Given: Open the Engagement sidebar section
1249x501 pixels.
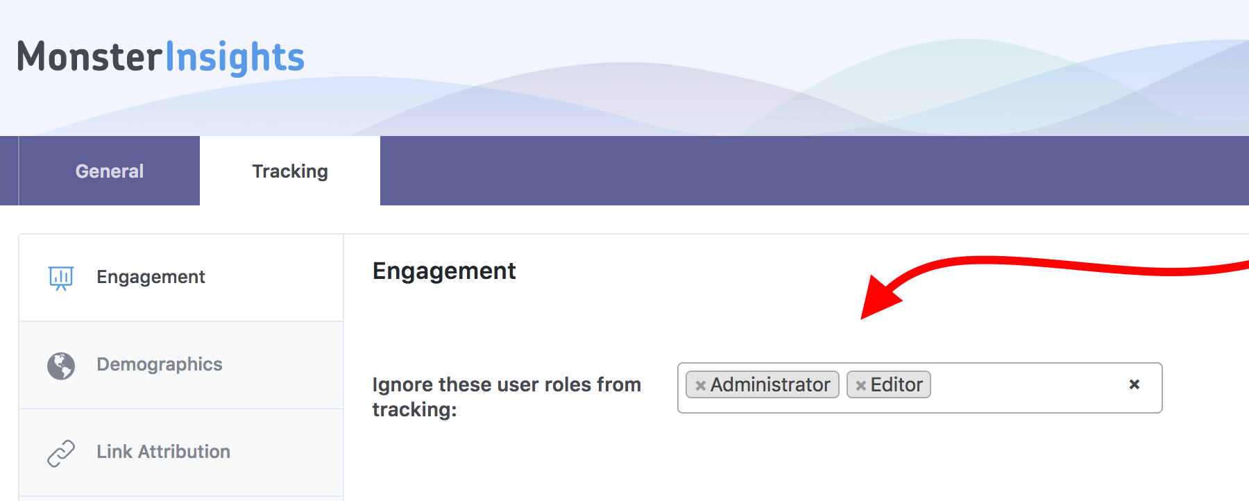Looking at the screenshot, I should 181,278.
